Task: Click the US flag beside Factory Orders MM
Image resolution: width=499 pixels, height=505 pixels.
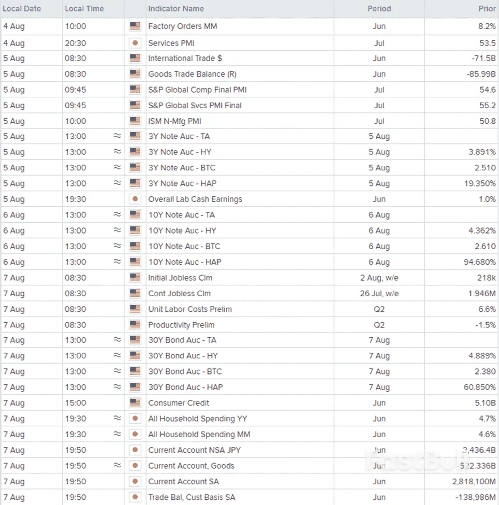Action: [x=135, y=26]
